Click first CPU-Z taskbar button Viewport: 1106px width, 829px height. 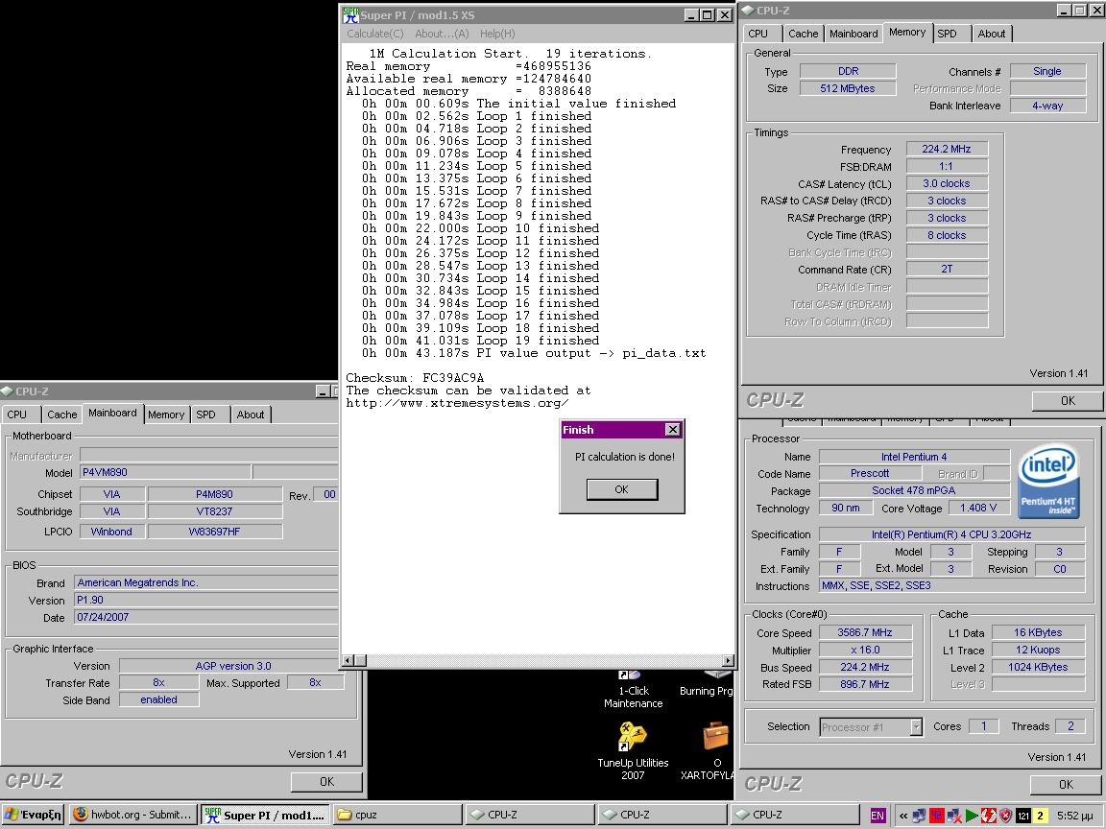pyautogui.click(x=530, y=815)
